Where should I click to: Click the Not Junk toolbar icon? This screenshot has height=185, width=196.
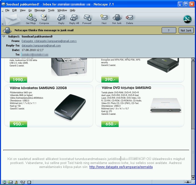117,17
